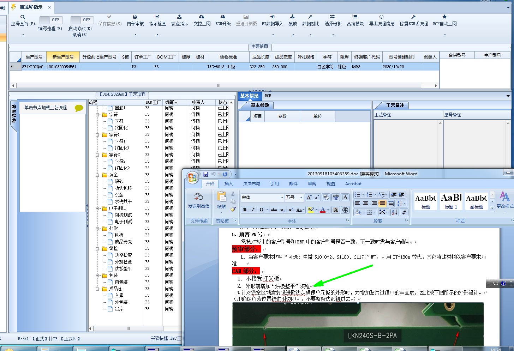Collapse the 电子测试 folder node
The image size is (514, 351).
click(x=97, y=208)
